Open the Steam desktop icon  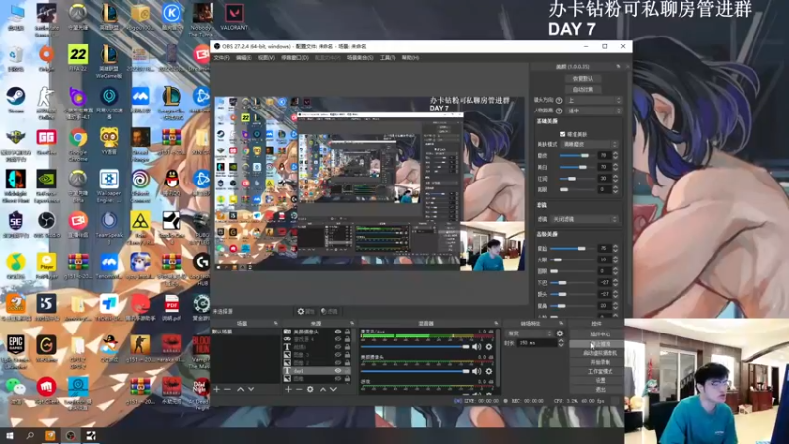pyautogui.click(x=16, y=100)
